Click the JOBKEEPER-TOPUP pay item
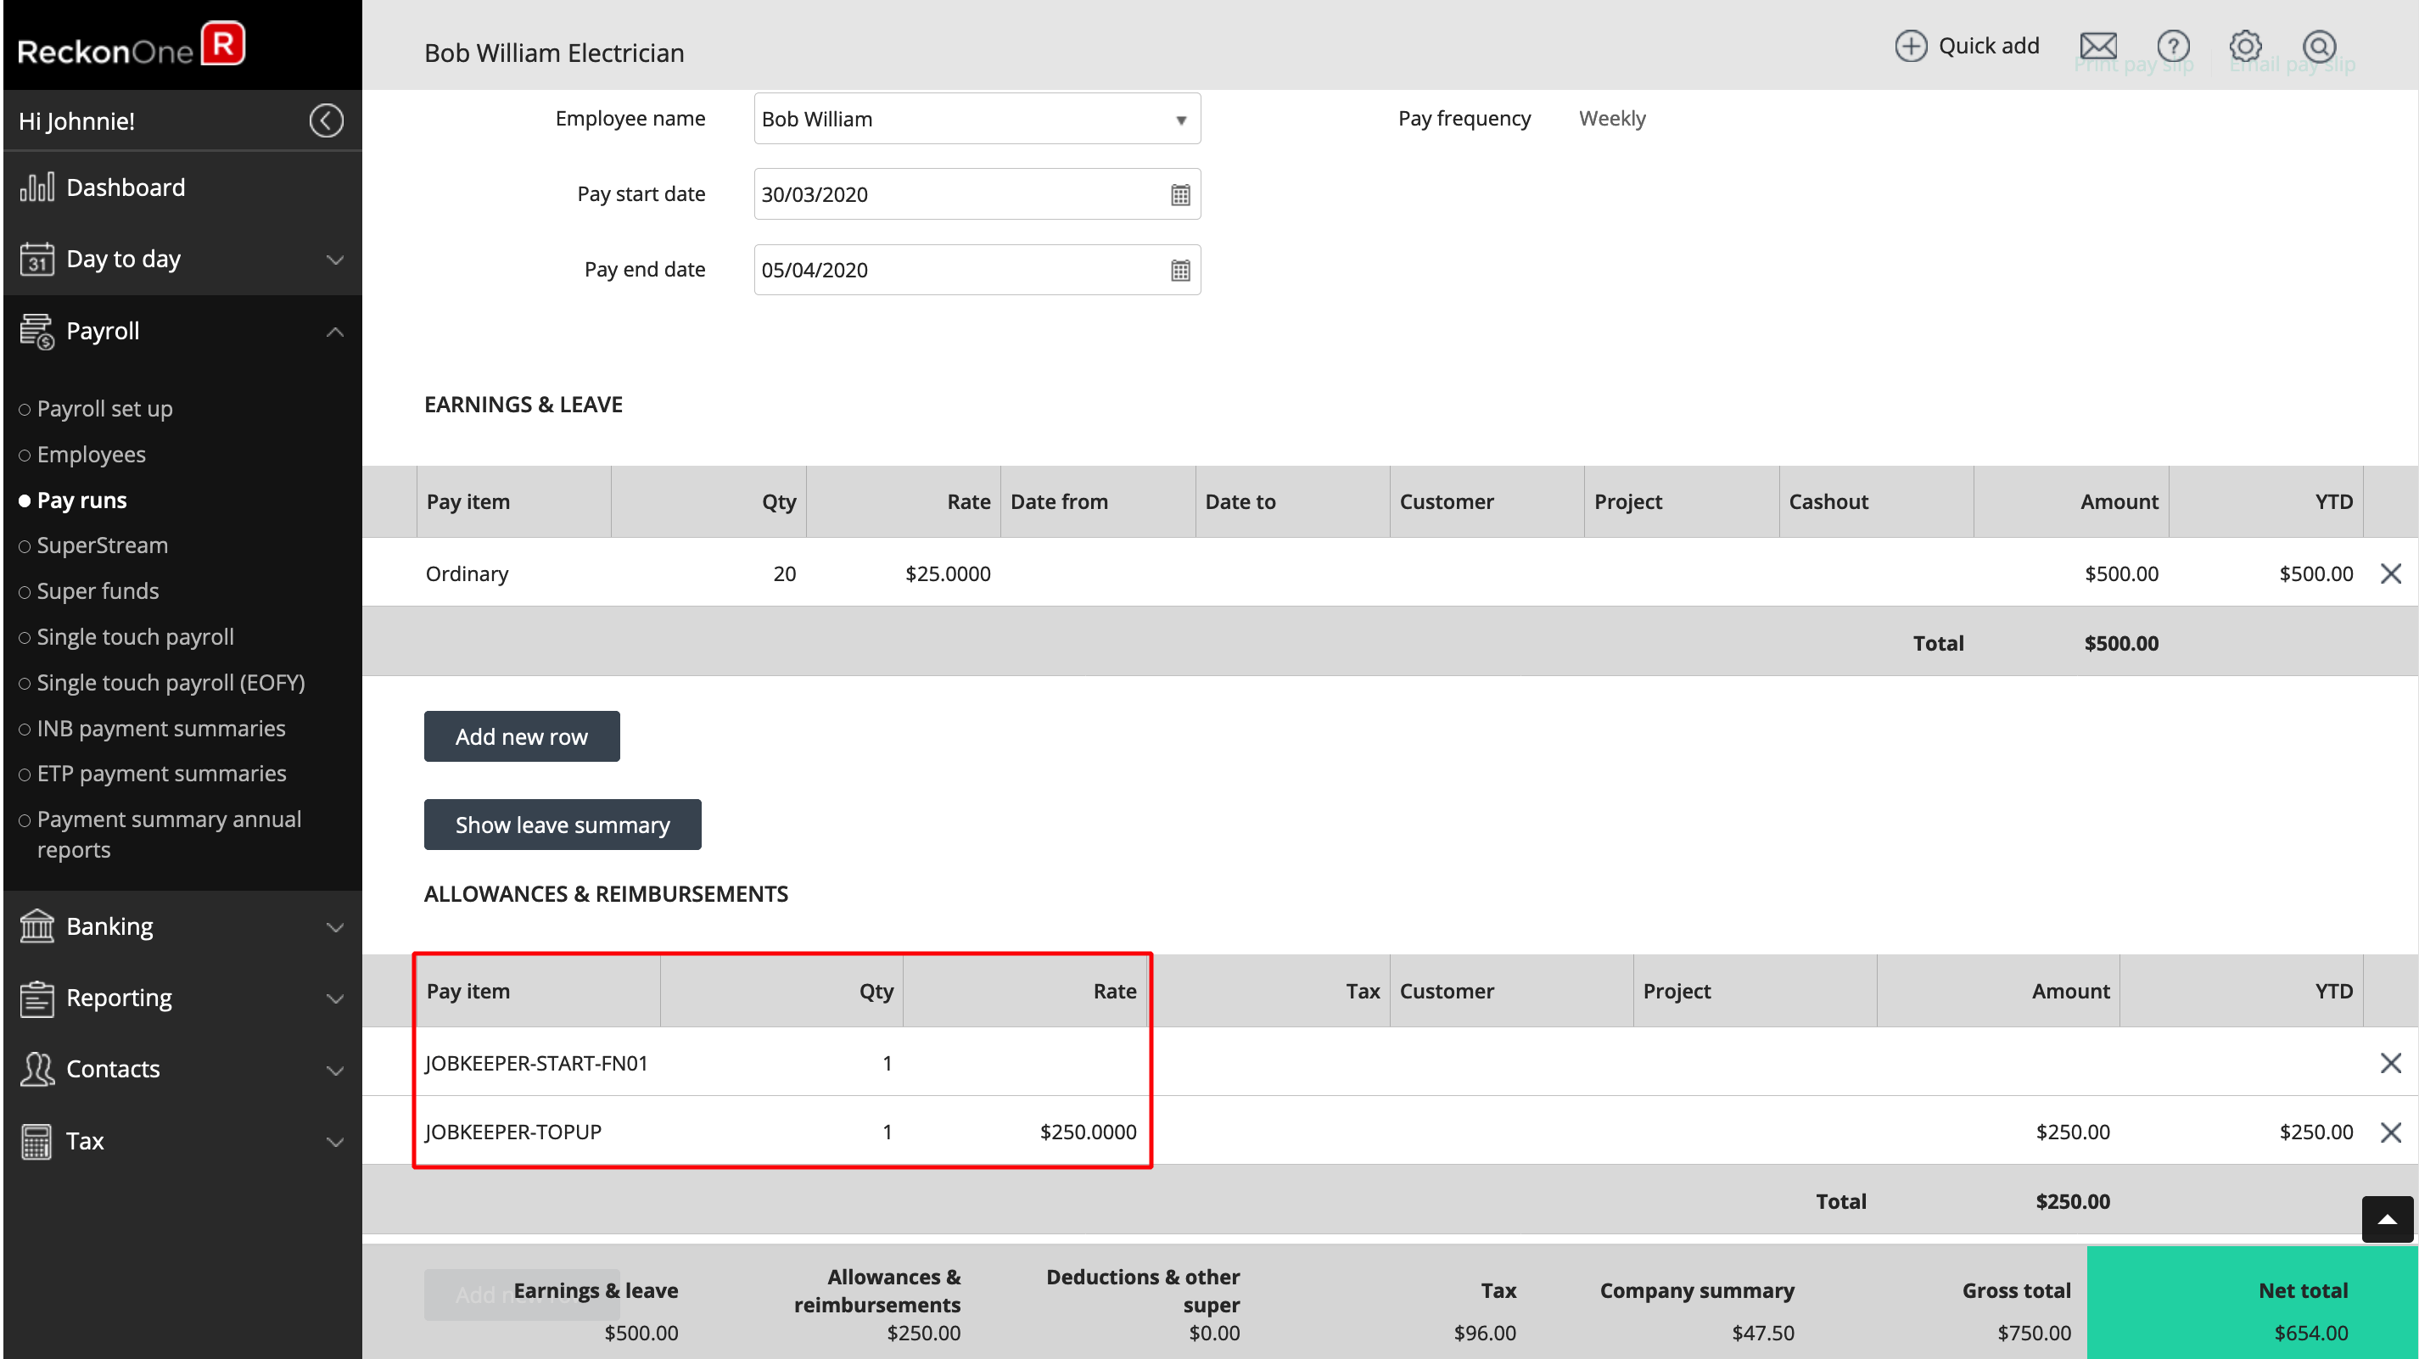2419x1359 pixels. point(512,1132)
